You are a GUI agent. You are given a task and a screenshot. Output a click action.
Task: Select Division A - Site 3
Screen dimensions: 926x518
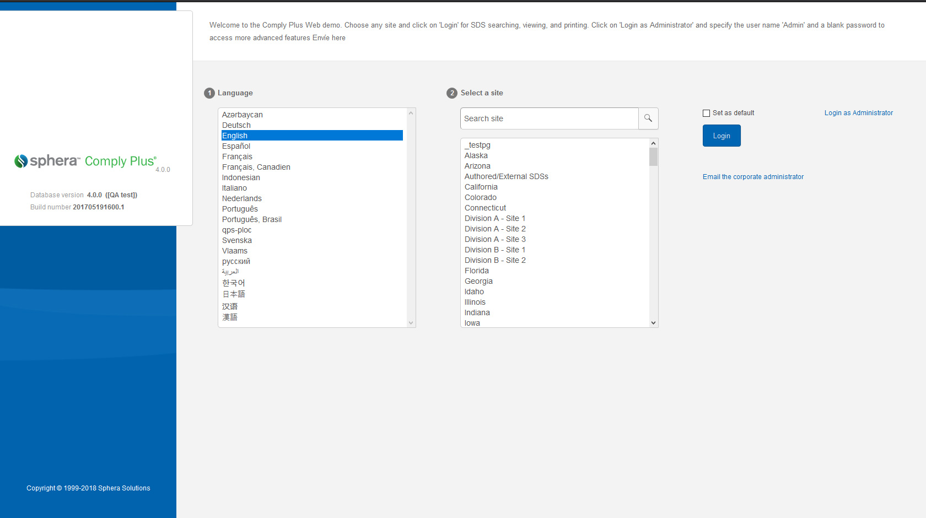point(556,239)
